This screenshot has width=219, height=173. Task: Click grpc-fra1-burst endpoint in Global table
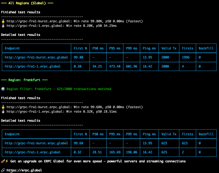(36, 57)
